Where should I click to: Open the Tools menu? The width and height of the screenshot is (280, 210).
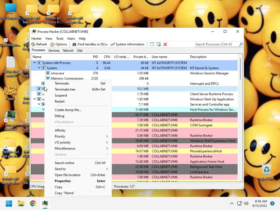tap(60, 39)
